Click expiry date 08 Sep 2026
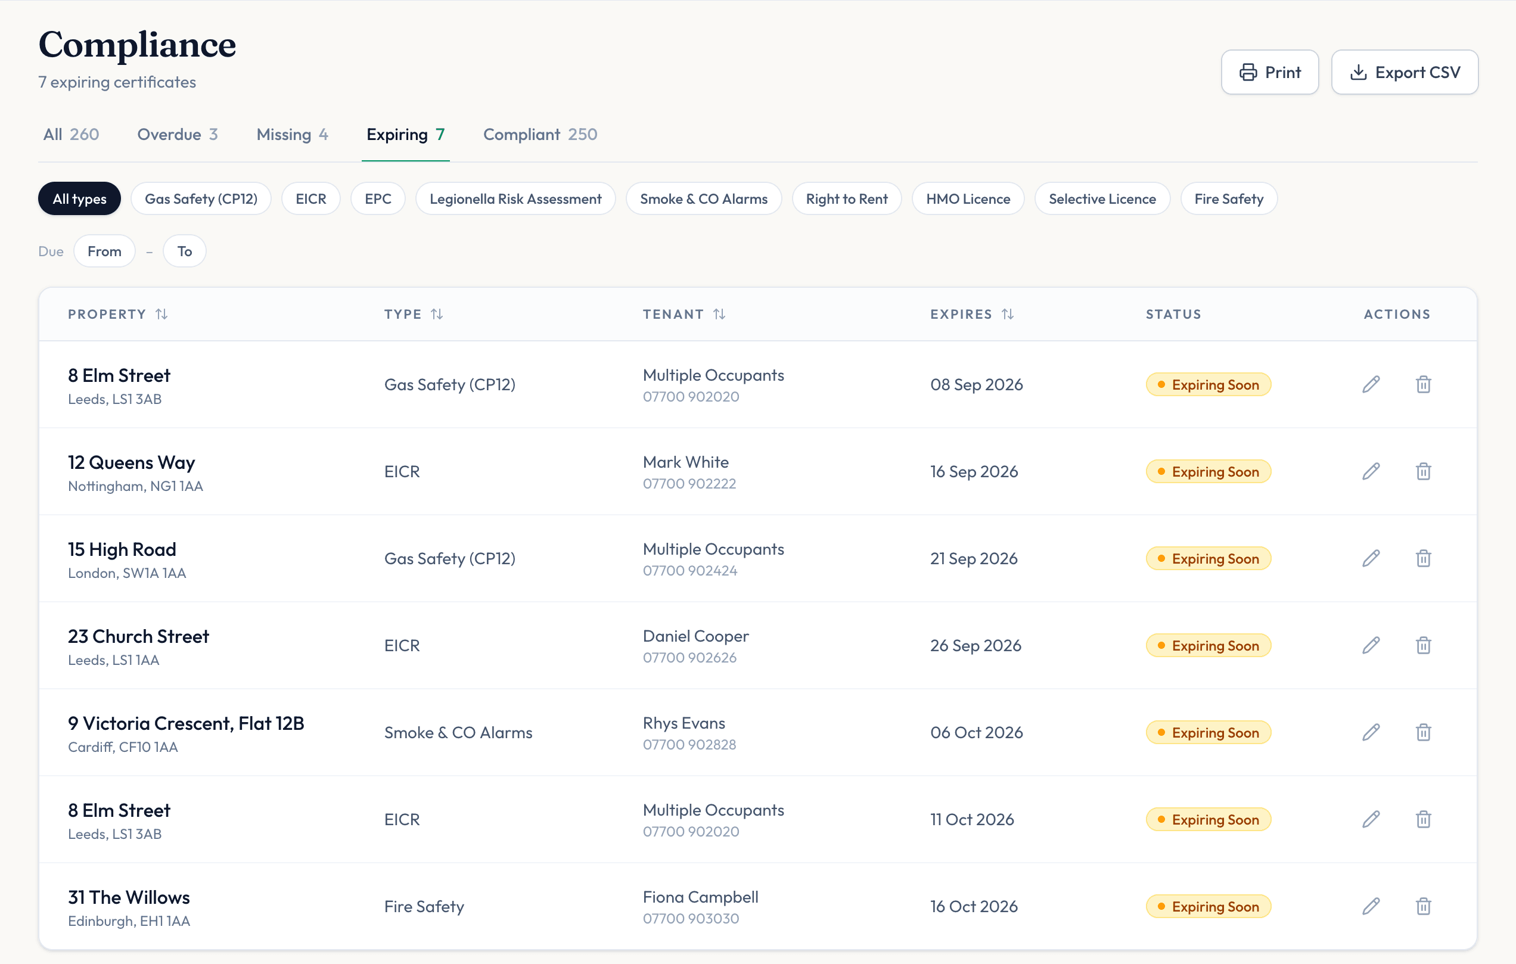 click(977, 384)
